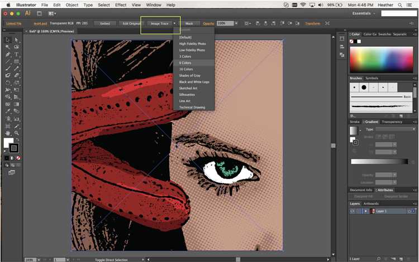Screen dimensions: 419x262
Task: Select the Type tool
Action: (x=16, y=55)
